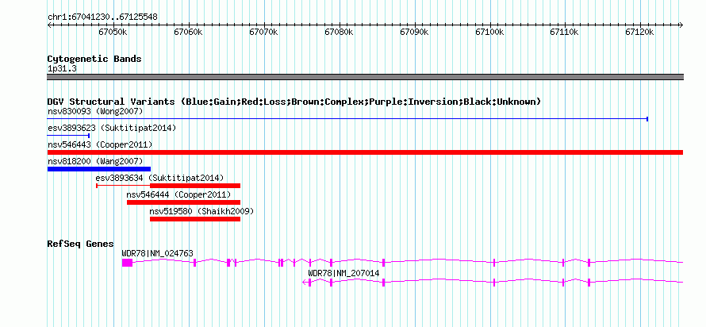Screen dimensions: 706x327
Task: Click the long red nsv546443 loss bar
Action: point(365,152)
